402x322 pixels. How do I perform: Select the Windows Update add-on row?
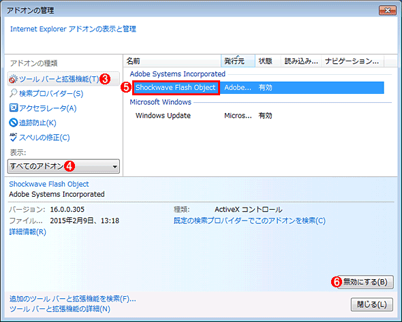[x=258, y=116]
